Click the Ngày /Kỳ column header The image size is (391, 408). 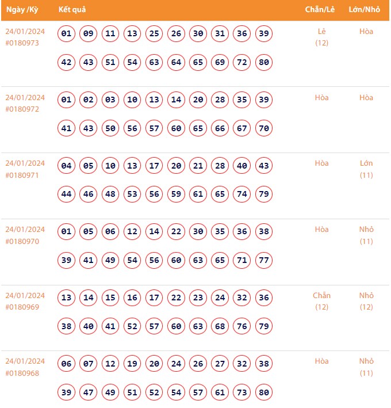[x=22, y=10]
